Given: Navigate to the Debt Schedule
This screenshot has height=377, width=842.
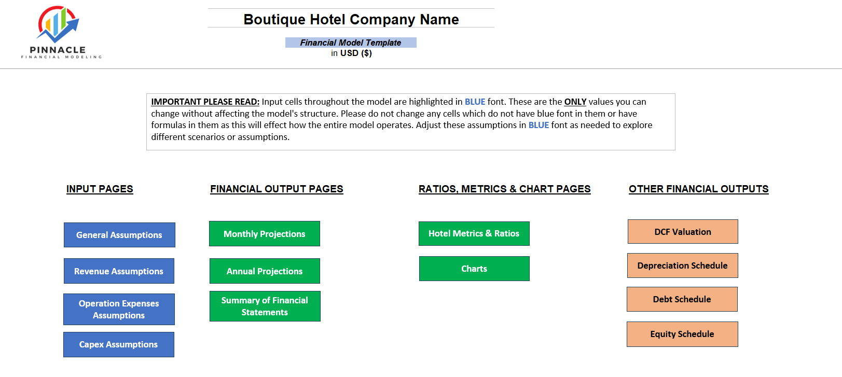Looking at the screenshot, I should (x=682, y=299).
